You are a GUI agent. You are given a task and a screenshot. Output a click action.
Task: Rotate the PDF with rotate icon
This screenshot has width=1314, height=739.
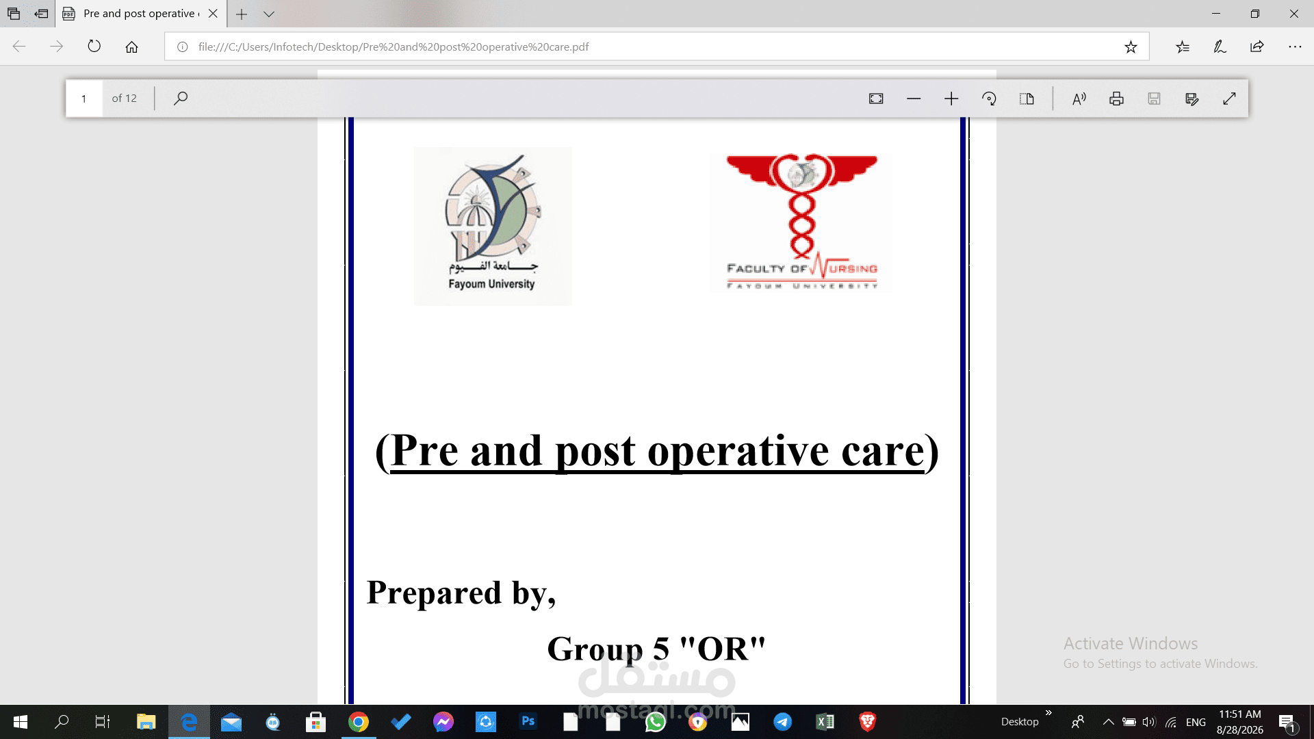pos(989,99)
